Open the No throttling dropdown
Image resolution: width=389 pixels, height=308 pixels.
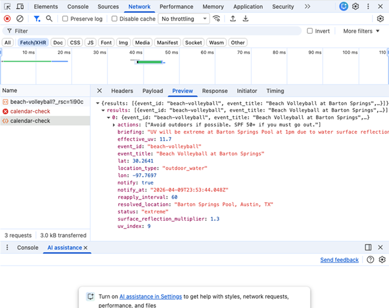tap(183, 19)
